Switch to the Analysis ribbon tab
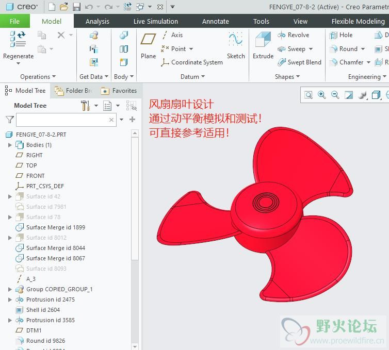The width and height of the screenshot is (389, 350). (97, 21)
